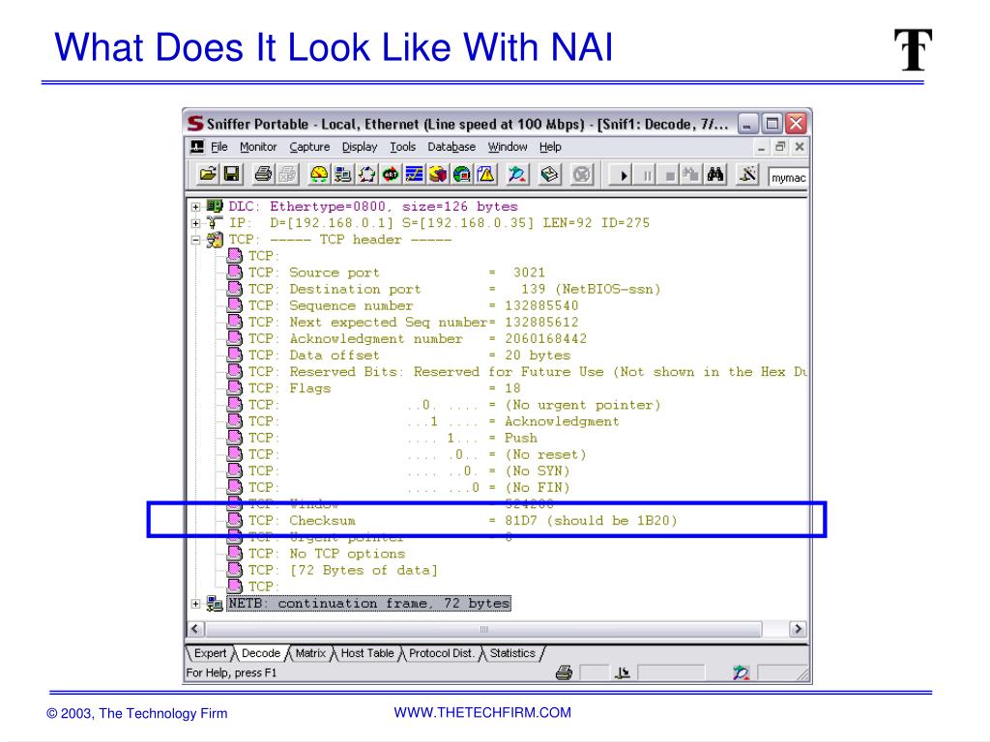Expand the NETB continuation frame node
The image size is (990, 742).
(195, 604)
